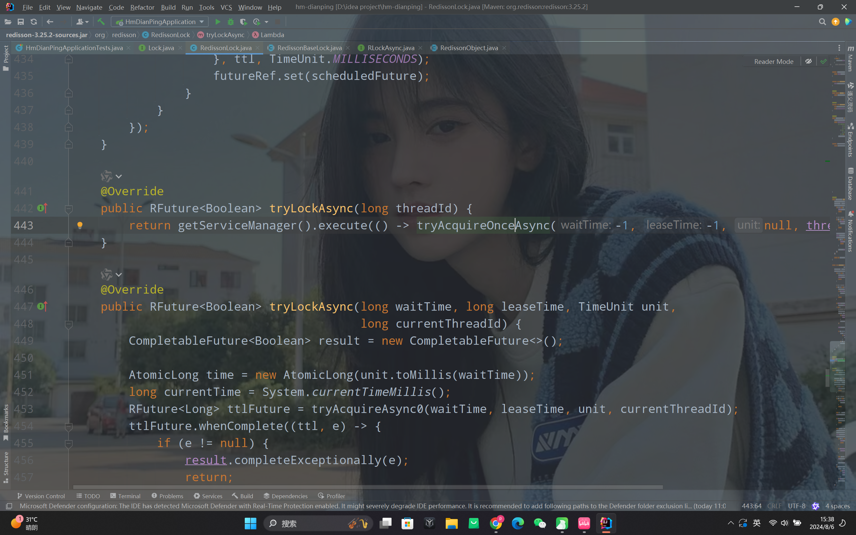856x535 pixels.
Task: Click the implements gutter marker on line 442
Action: point(42,208)
